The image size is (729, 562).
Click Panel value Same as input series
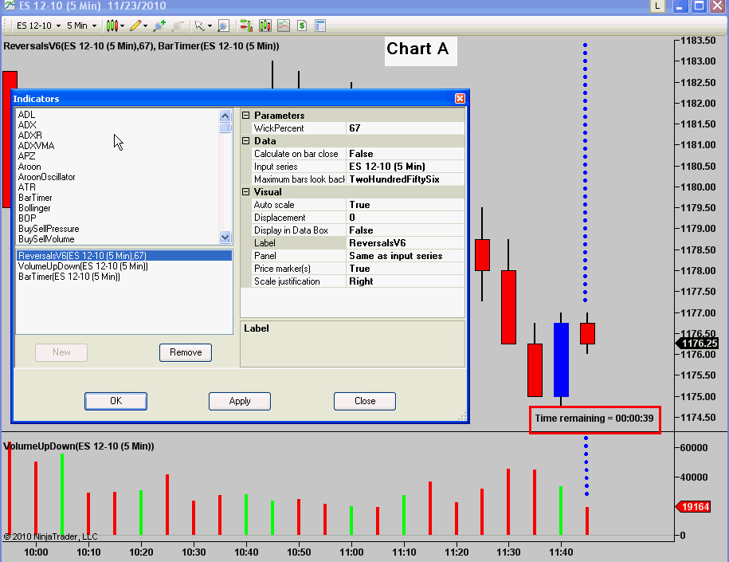click(x=406, y=256)
